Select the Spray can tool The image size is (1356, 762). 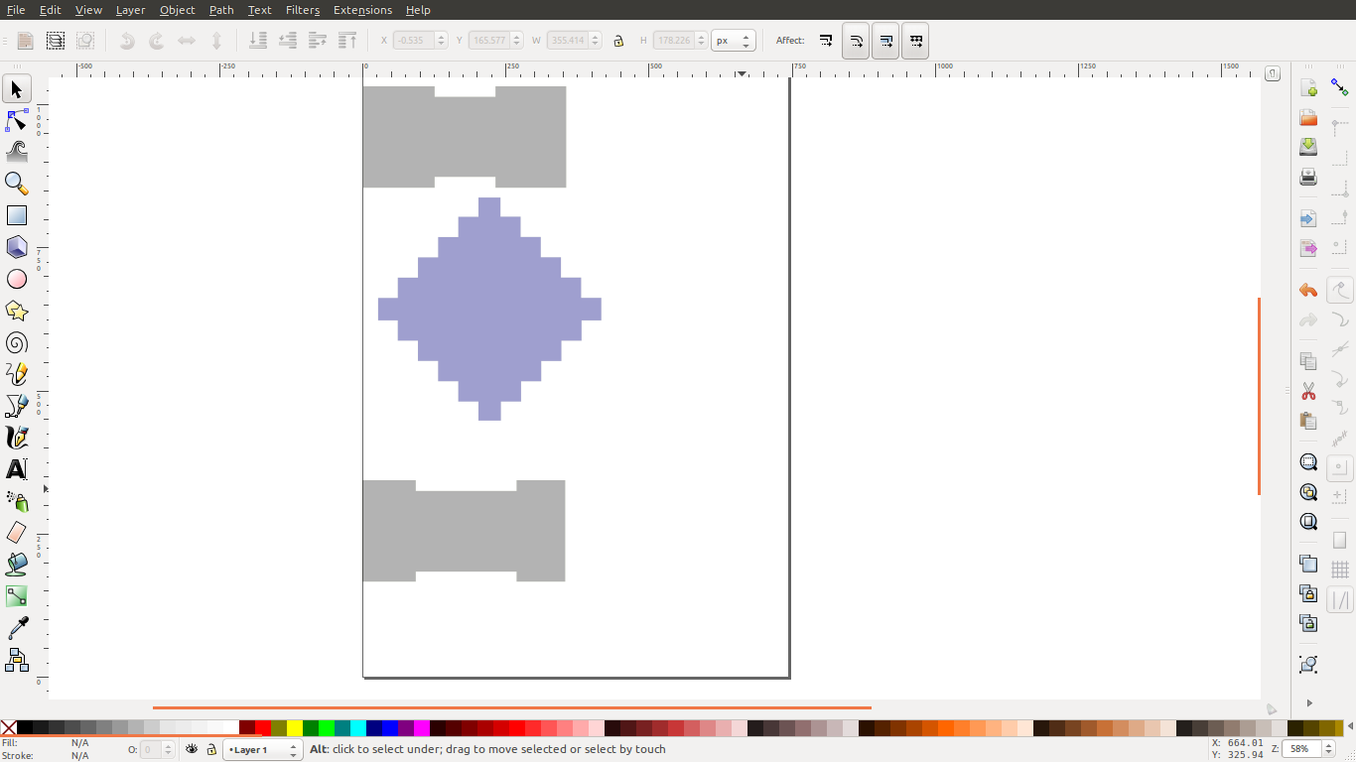pyautogui.click(x=17, y=501)
